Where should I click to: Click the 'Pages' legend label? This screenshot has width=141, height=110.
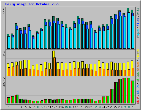pos(138,34)
